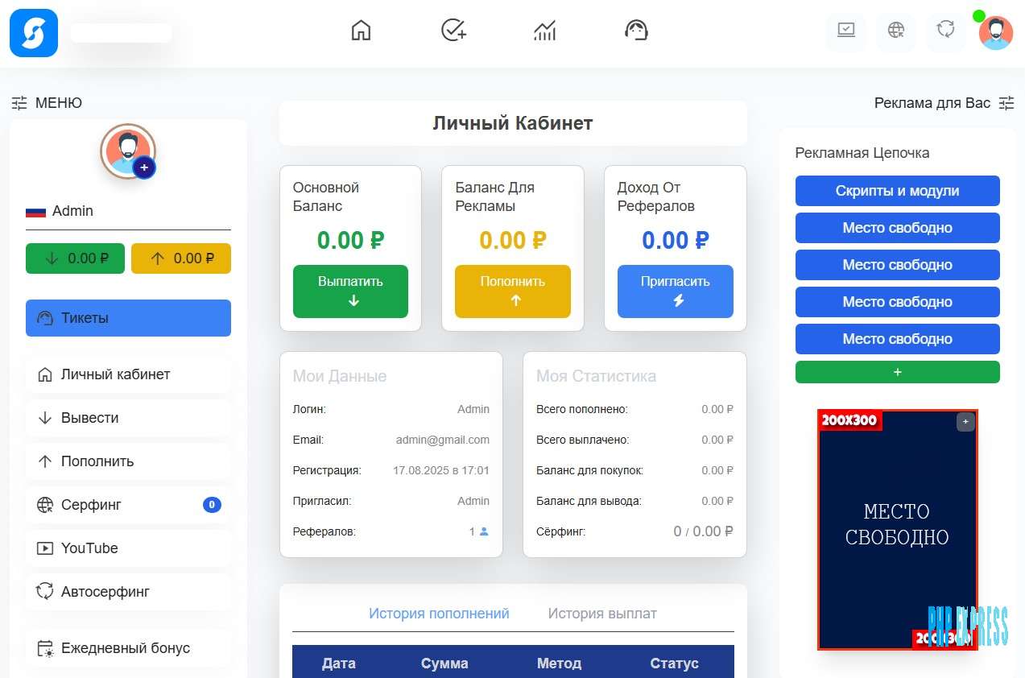Open the globe surfing icon at top right
This screenshot has height=678, width=1025.
point(896,31)
